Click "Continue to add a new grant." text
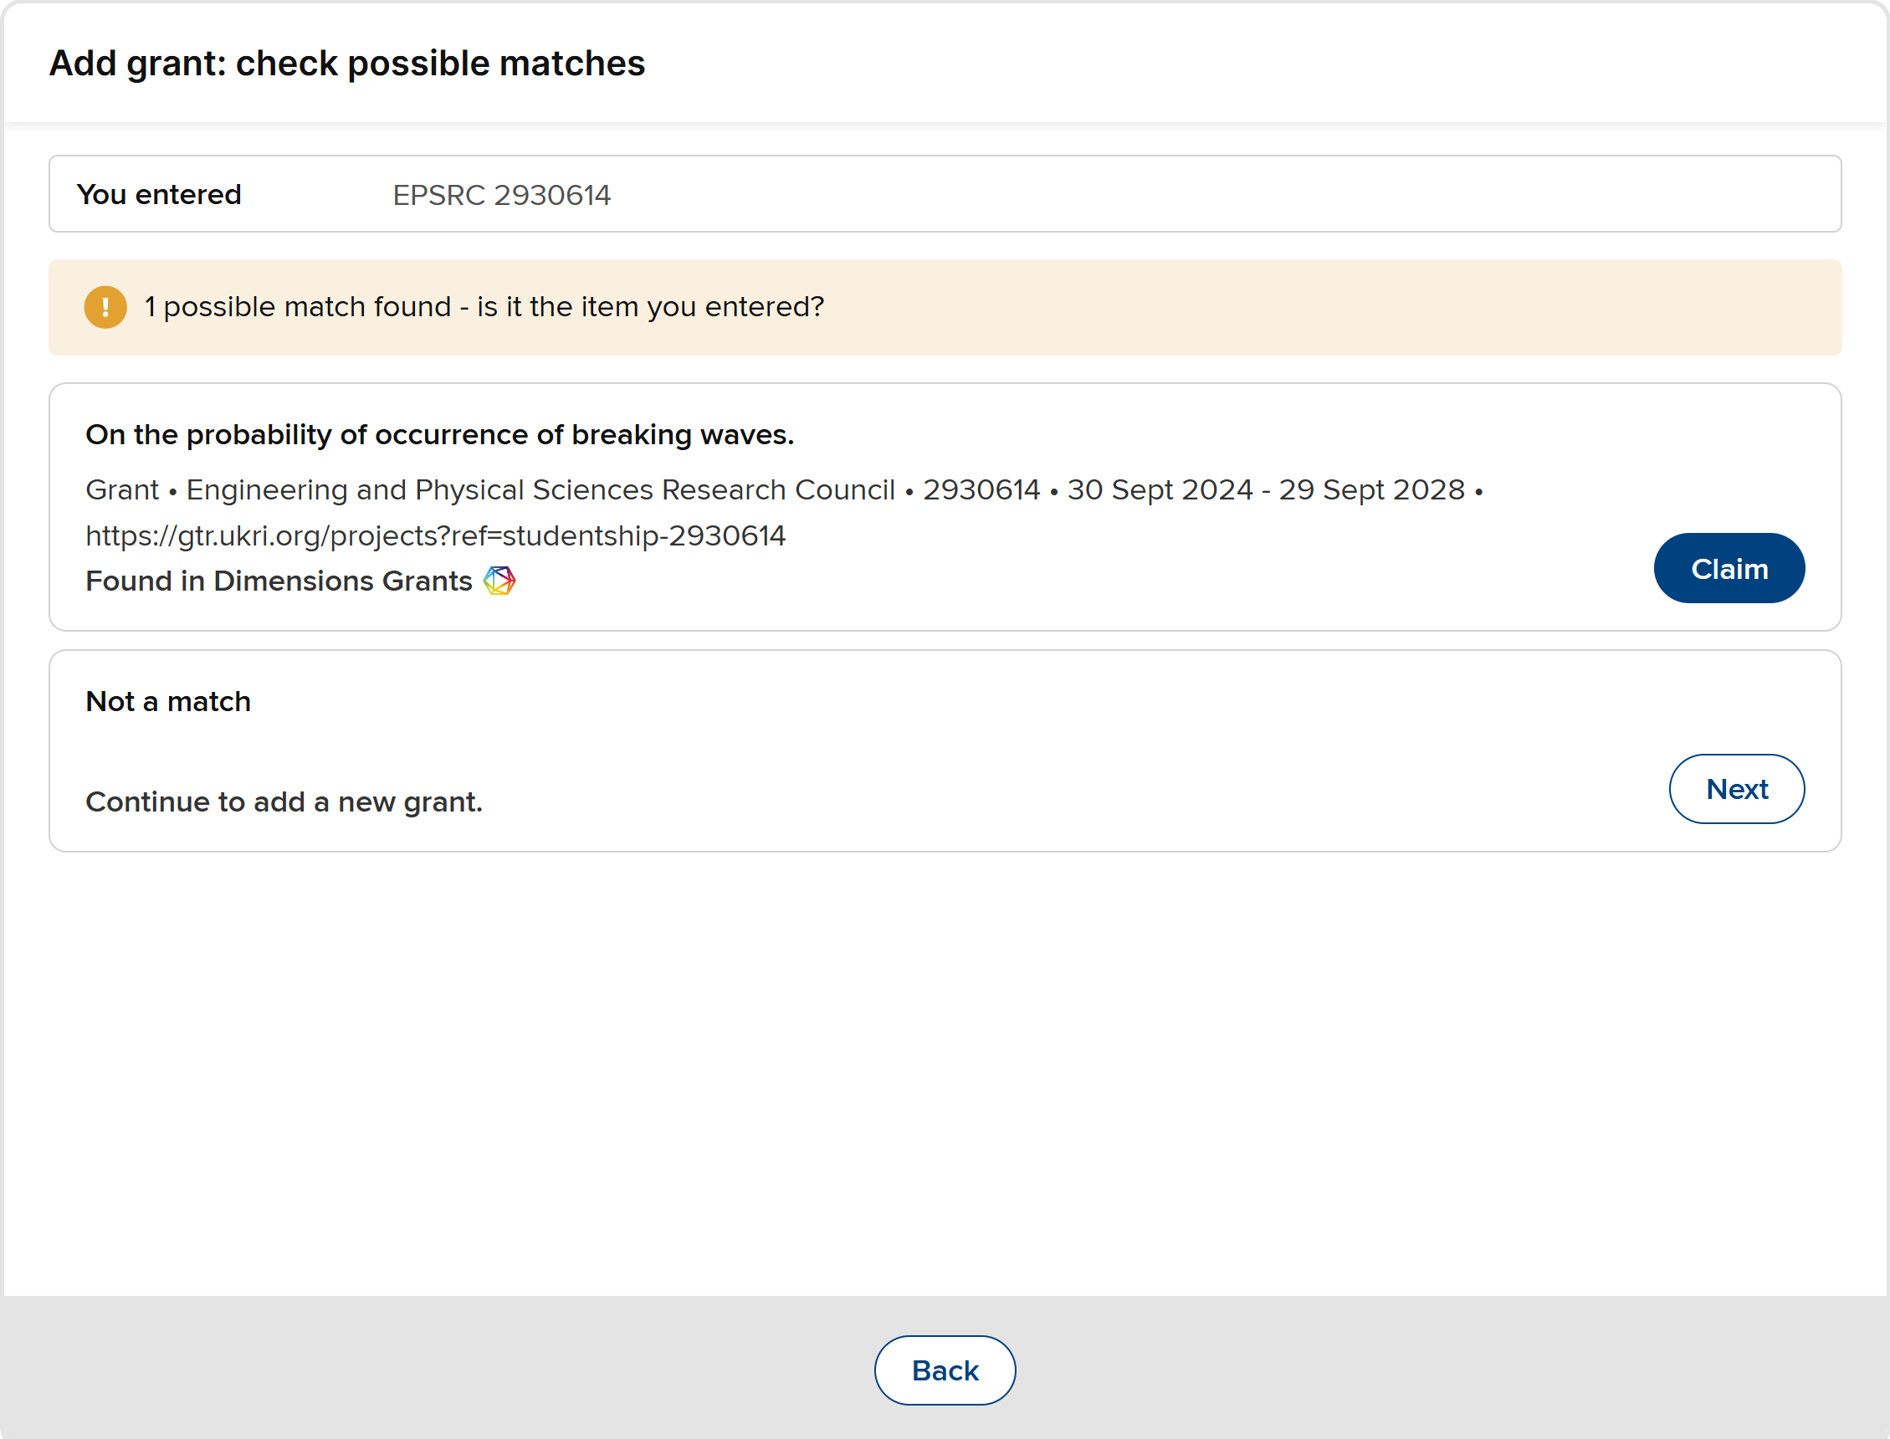Screen dimensions: 1890x1439 pyautogui.click(x=284, y=802)
